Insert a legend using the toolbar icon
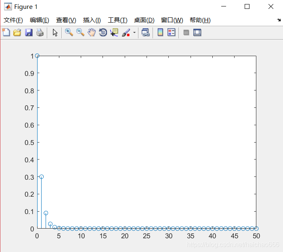Image resolution: width=283 pixels, height=252 pixels. point(172,32)
